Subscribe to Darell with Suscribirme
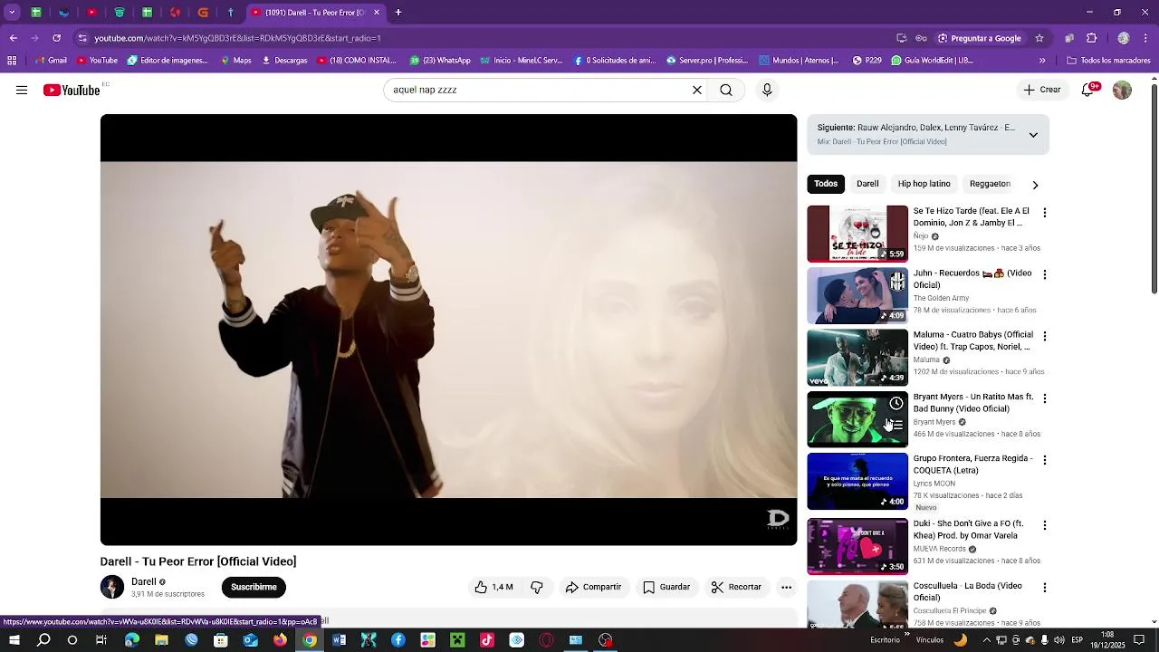This screenshot has width=1159, height=652. [x=254, y=587]
